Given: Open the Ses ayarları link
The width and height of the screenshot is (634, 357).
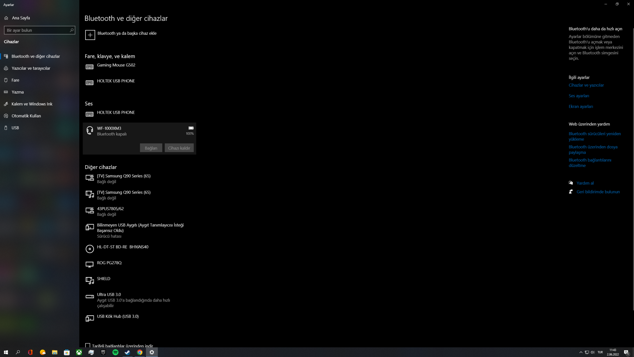Looking at the screenshot, I should [x=579, y=96].
